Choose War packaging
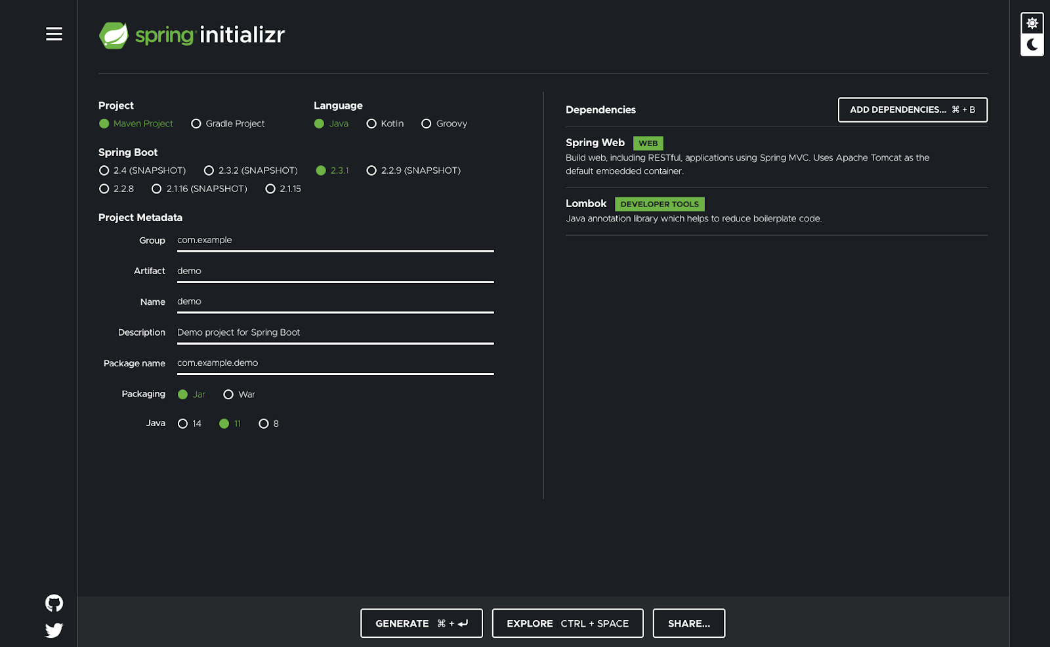The image size is (1050, 647). pyautogui.click(x=240, y=395)
